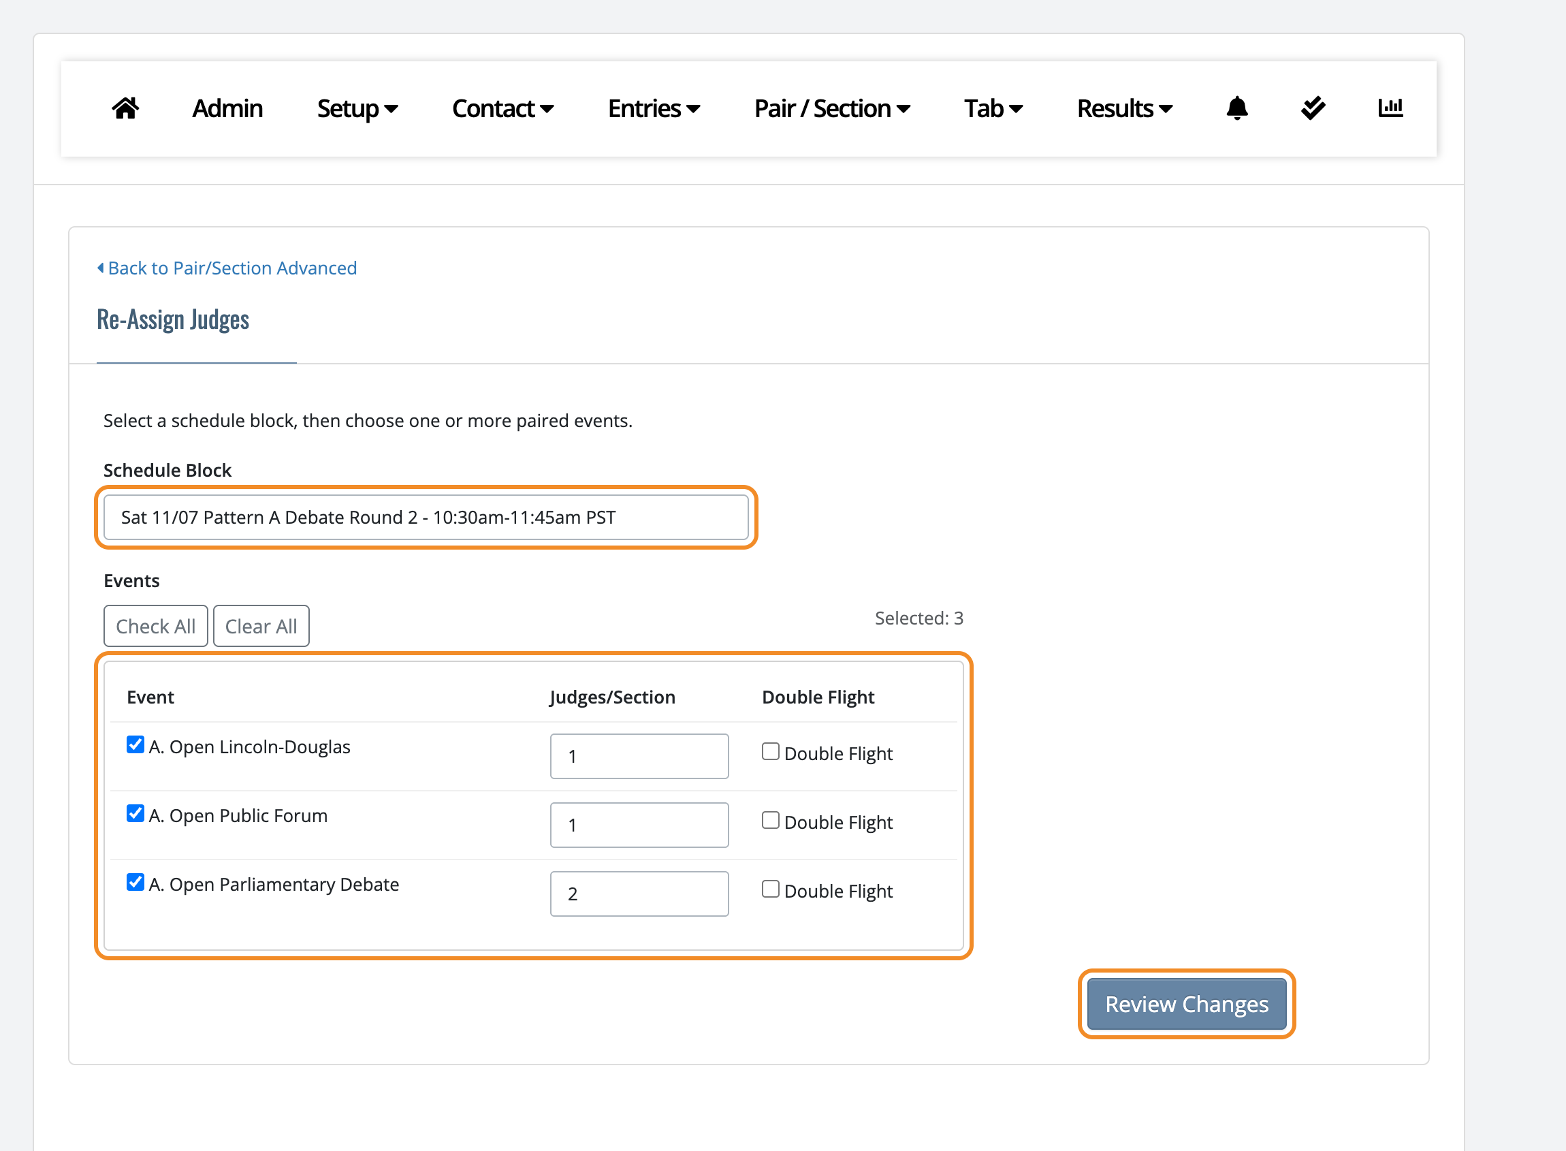Click the double checkmark icon
This screenshot has height=1151, width=1566.
pos(1313,108)
